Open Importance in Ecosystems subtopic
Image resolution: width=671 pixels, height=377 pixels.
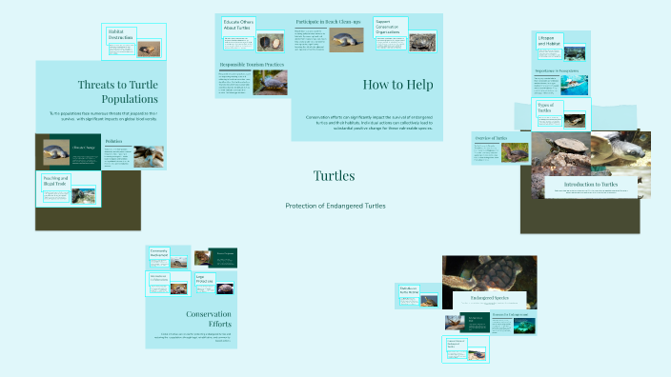tap(557, 71)
